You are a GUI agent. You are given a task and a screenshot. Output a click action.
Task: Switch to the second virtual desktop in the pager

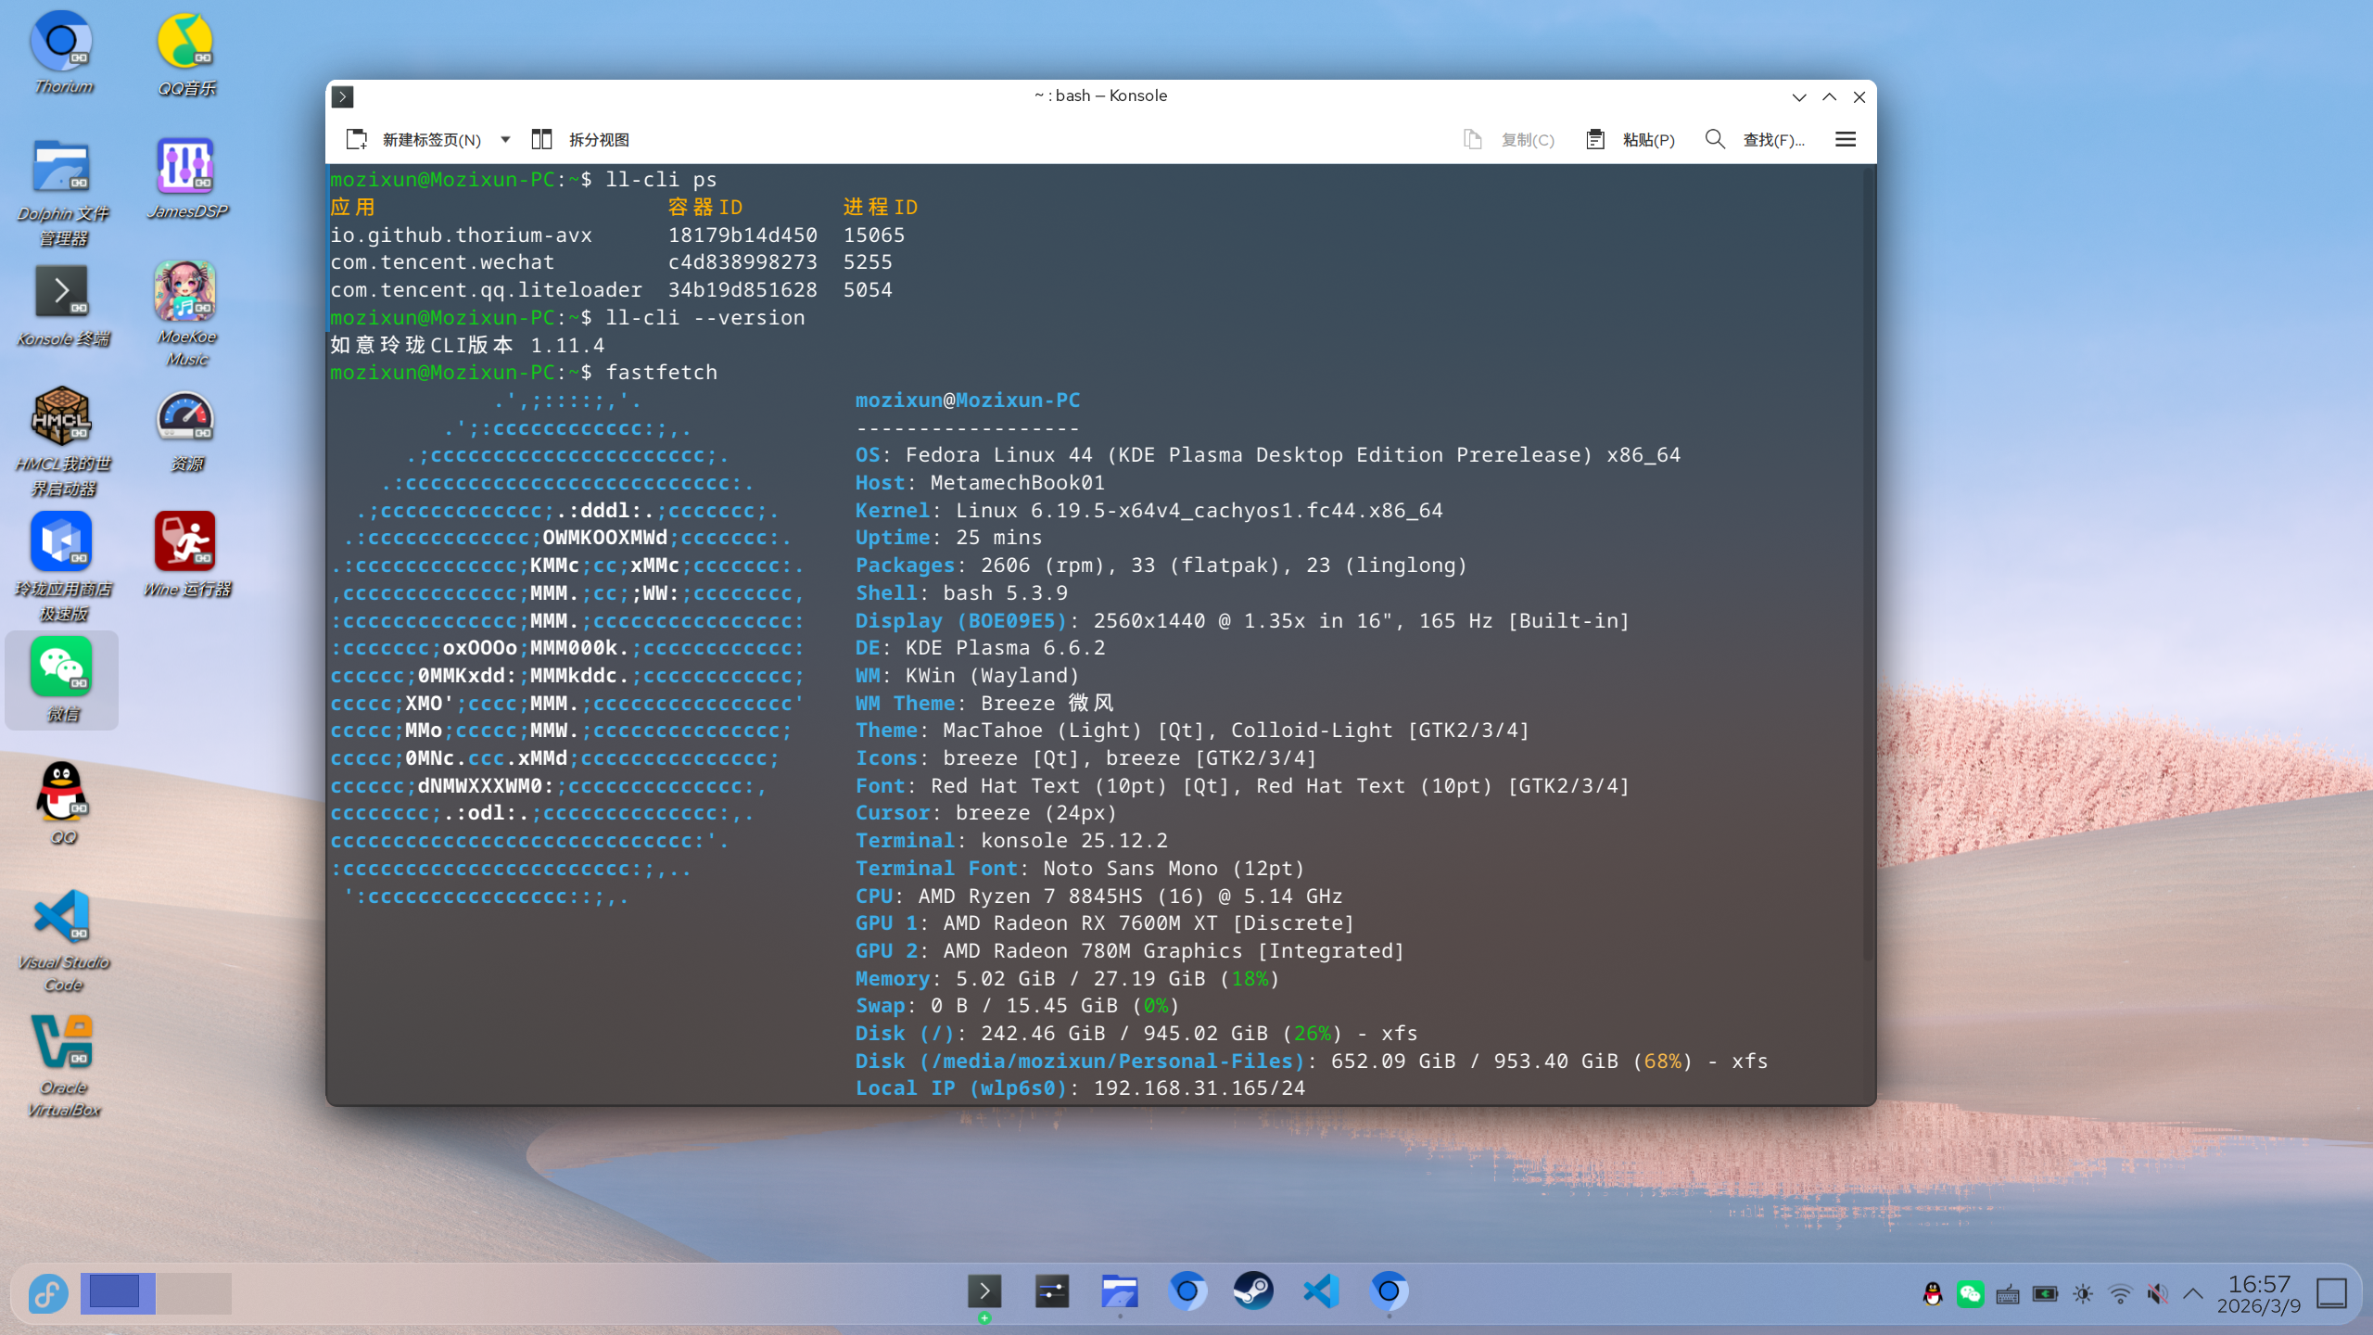point(194,1293)
